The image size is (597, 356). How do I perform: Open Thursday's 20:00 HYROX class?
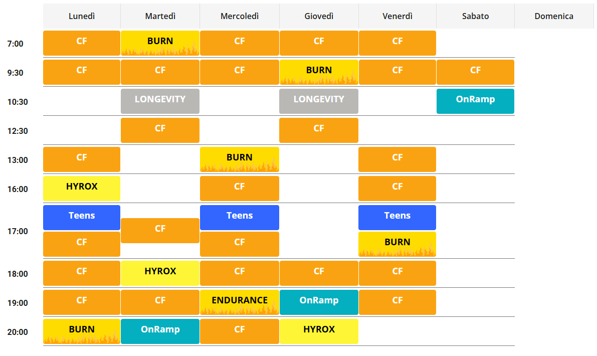coord(319,331)
